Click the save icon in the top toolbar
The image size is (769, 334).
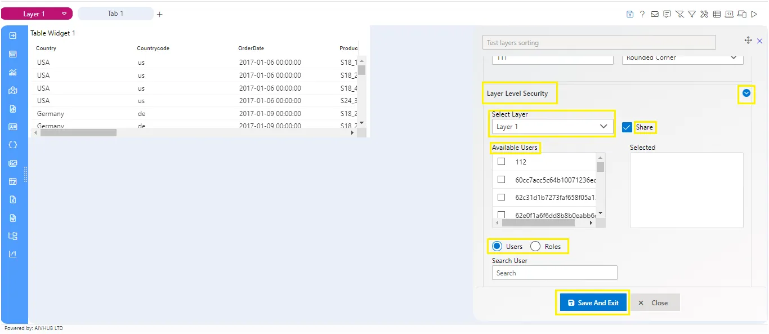pos(630,14)
